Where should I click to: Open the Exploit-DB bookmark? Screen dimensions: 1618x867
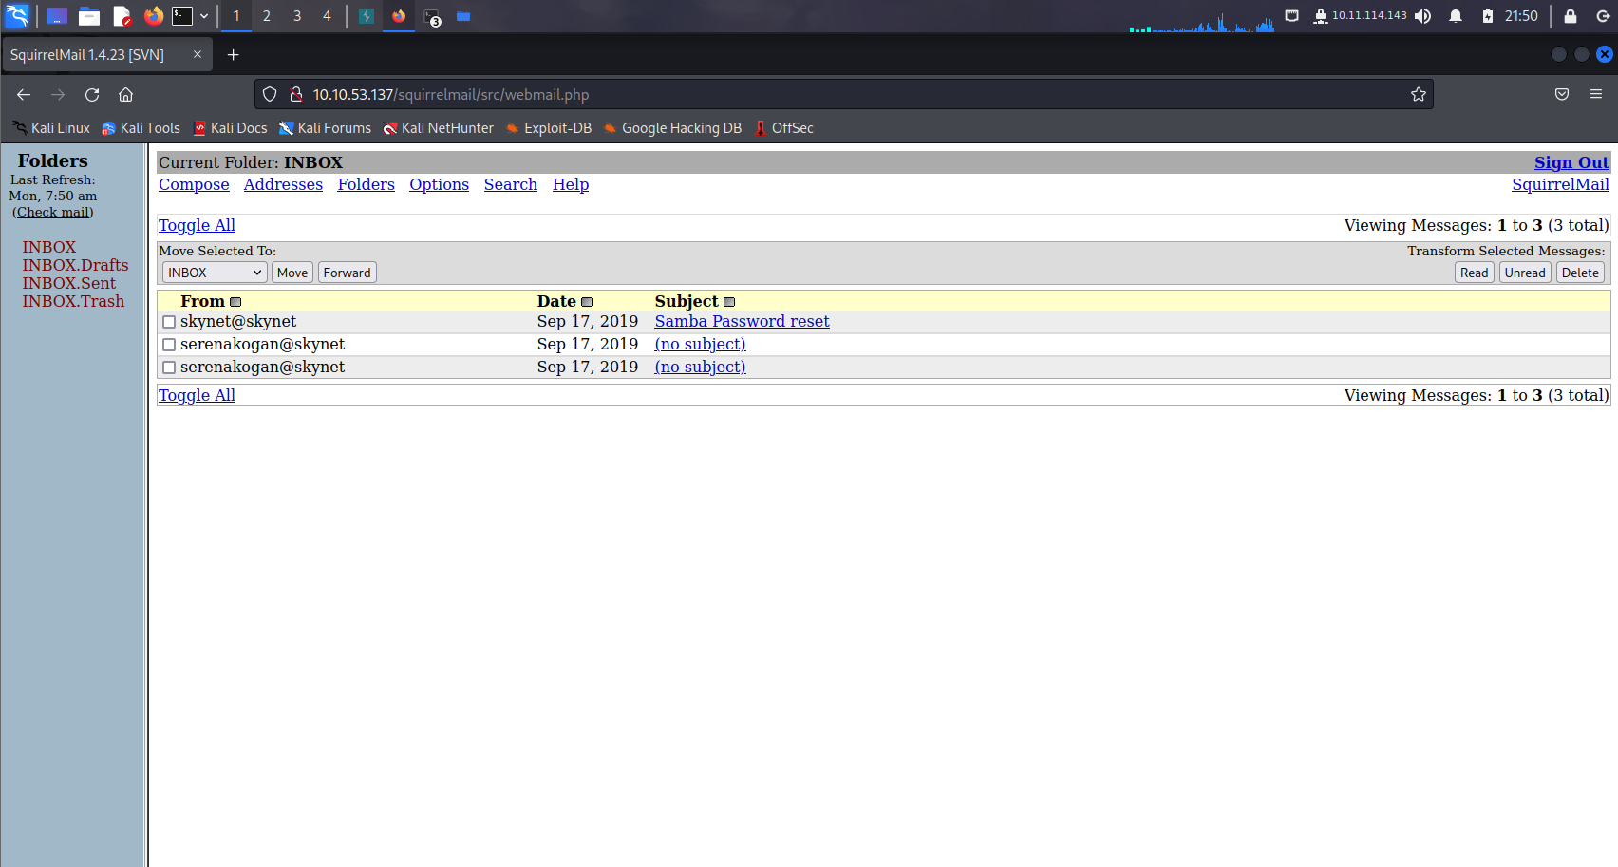click(549, 128)
